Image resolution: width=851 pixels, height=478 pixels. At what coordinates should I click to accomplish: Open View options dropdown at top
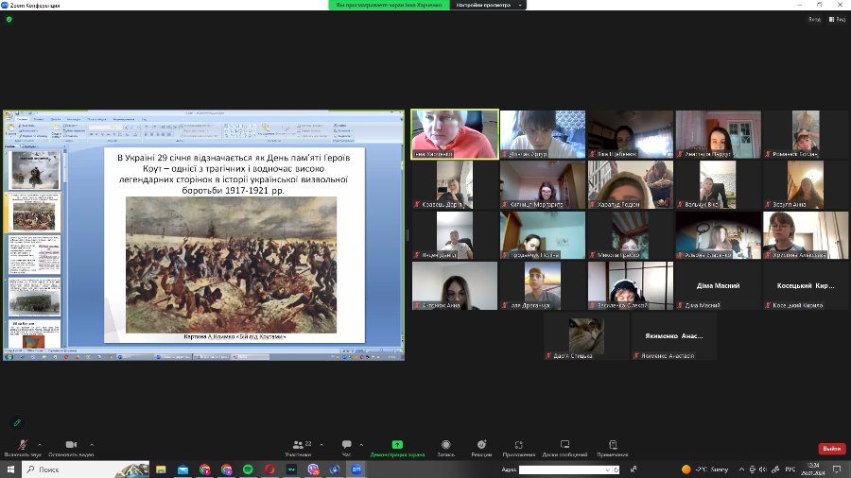[488, 5]
